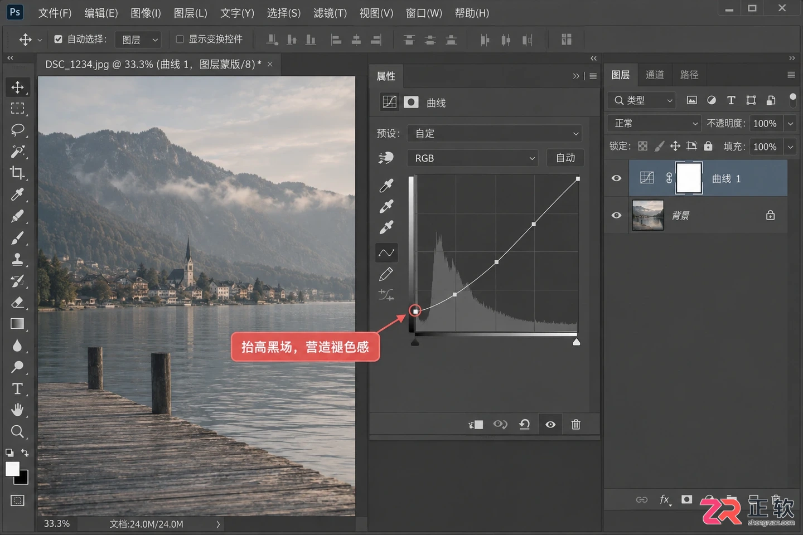Select the Crop tool
This screenshot has width=803, height=535.
17,173
